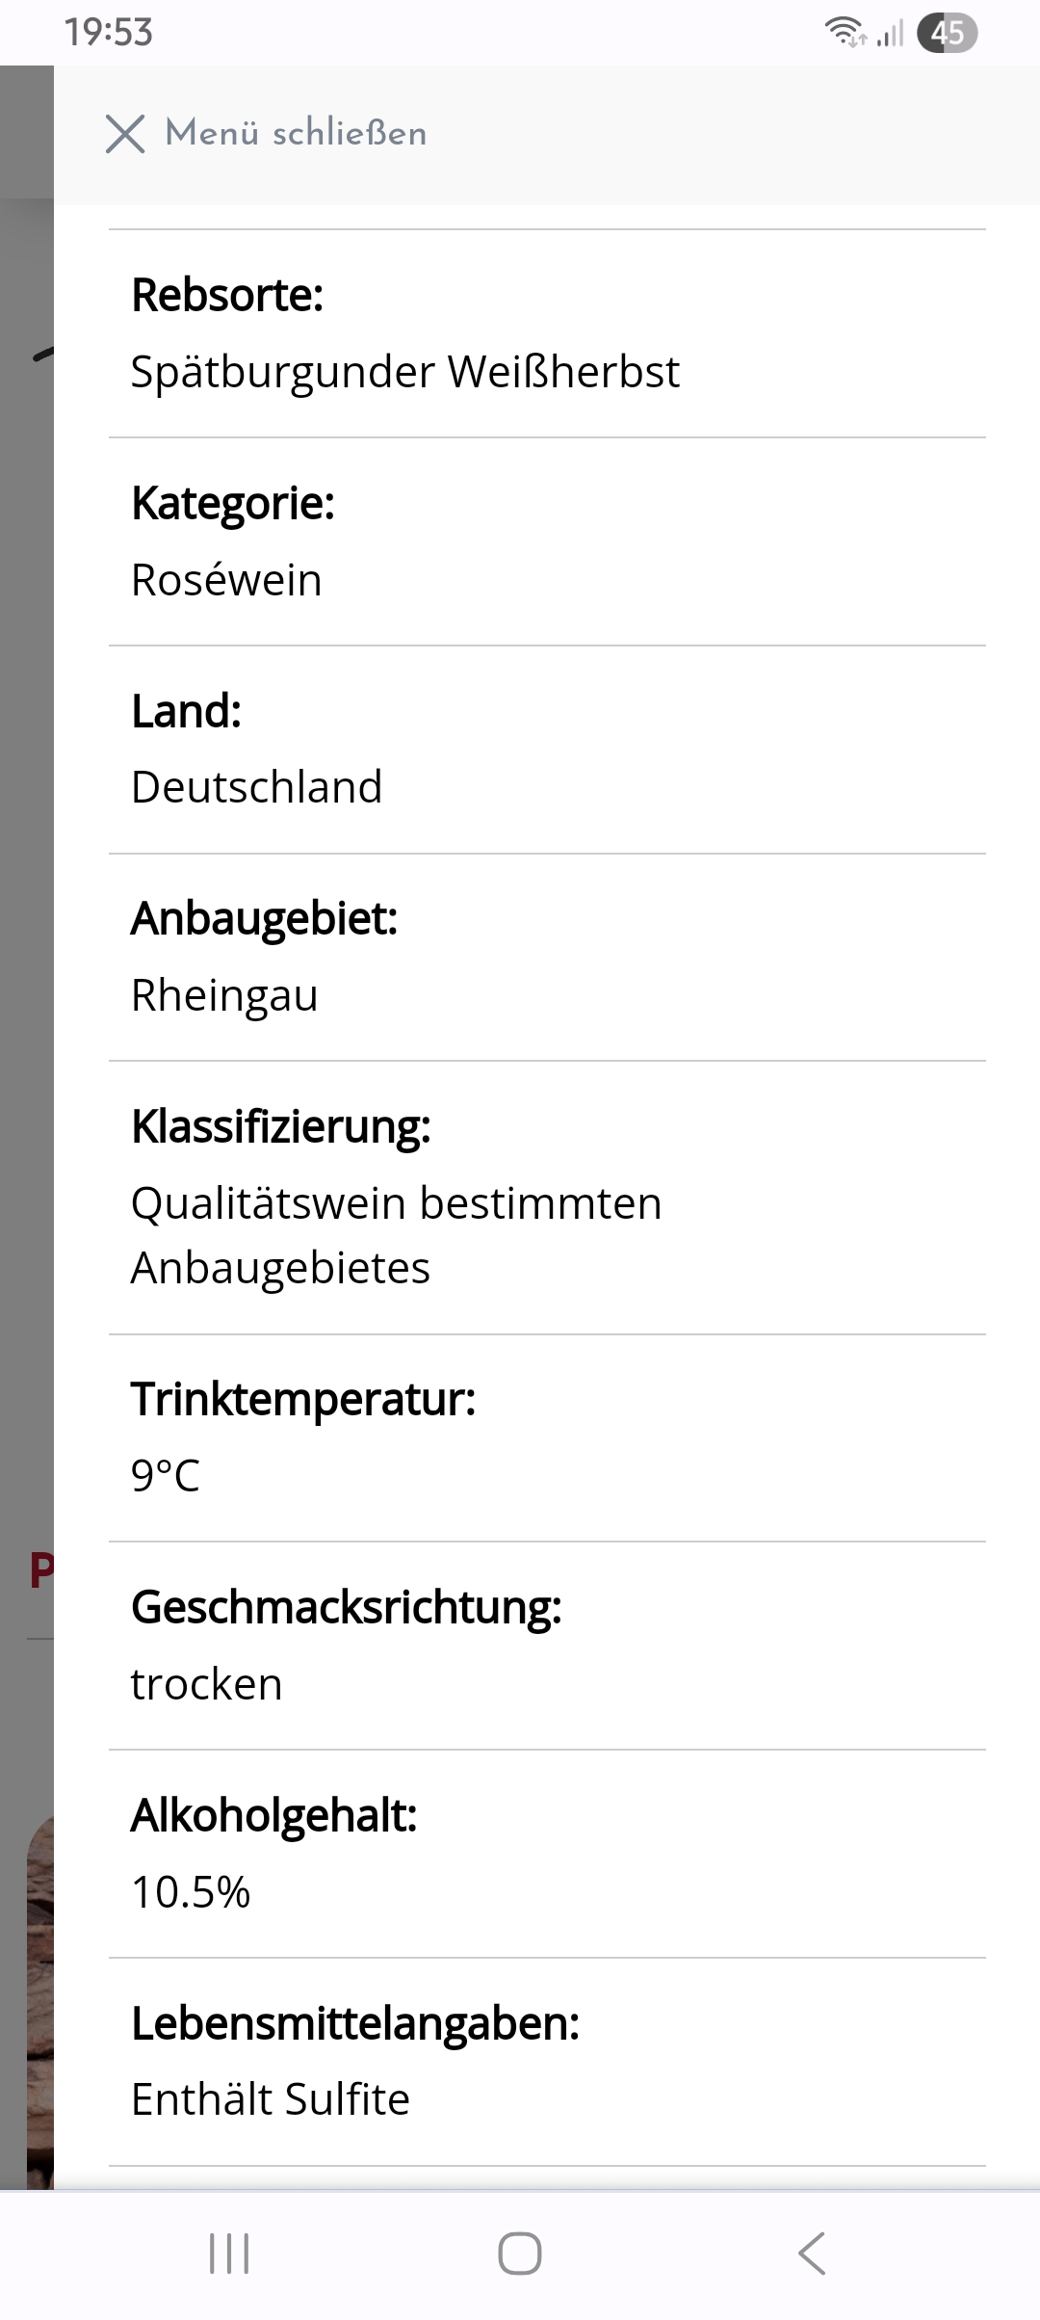The image size is (1040, 2320).
Task: Tap the 10.5% alcohol content value
Action: [191, 1892]
